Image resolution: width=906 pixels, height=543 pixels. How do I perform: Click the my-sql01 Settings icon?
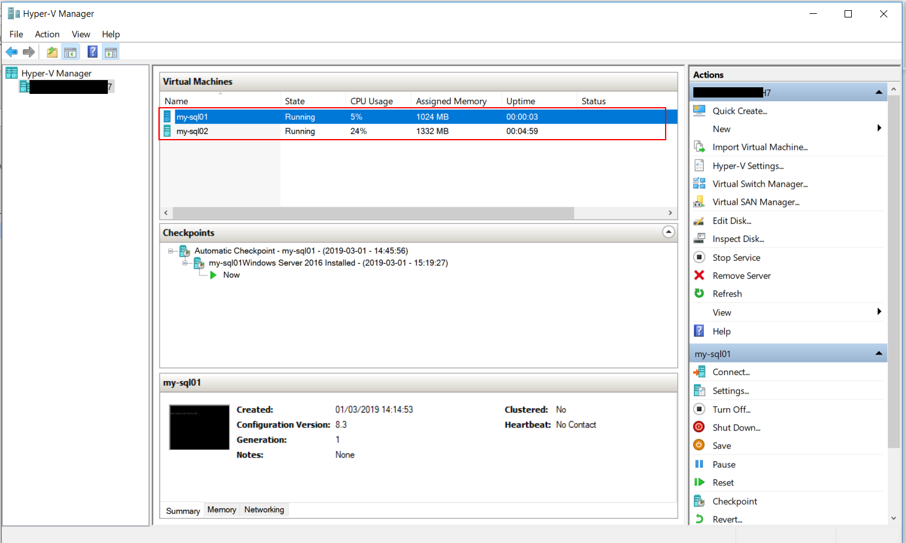[x=699, y=391]
